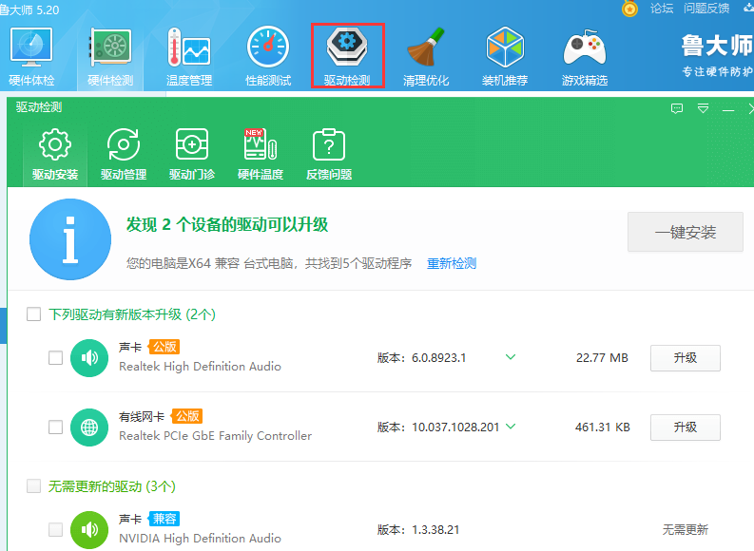Select all drivers under 下列驱动有新版本升级
This screenshot has height=551, width=754.
pyautogui.click(x=34, y=314)
